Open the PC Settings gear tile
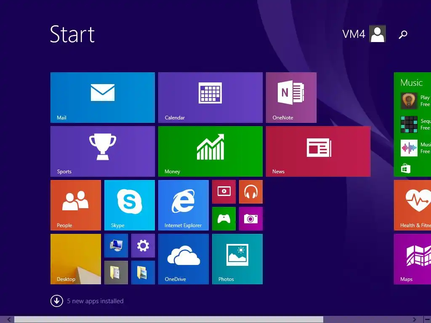 coord(143,246)
